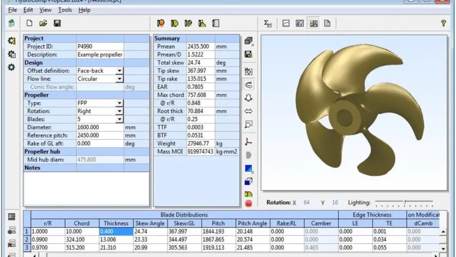Click the table scrollbar up arrow
The height and width of the screenshot is (257, 456).
(x=443, y=232)
